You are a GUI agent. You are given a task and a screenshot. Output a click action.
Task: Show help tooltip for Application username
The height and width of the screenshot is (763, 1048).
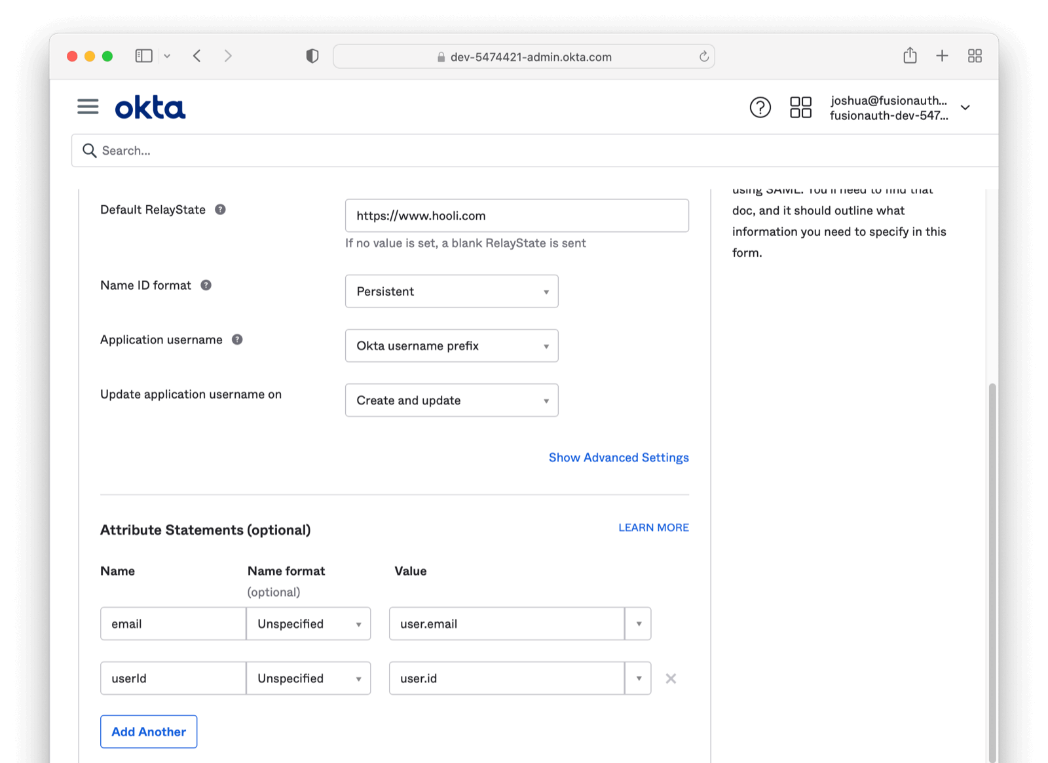pos(237,340)
